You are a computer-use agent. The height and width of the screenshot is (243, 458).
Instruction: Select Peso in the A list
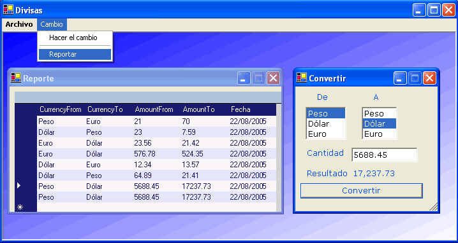coord(380,113)
